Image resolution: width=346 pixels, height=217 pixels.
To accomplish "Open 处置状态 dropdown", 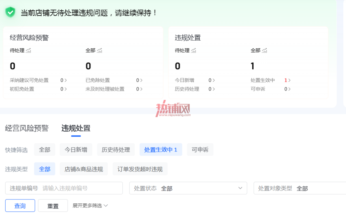I will tap(188, 188).
